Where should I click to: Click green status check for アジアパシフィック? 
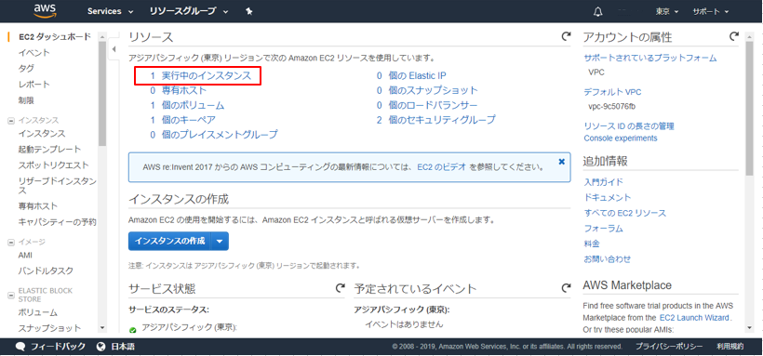133,330
